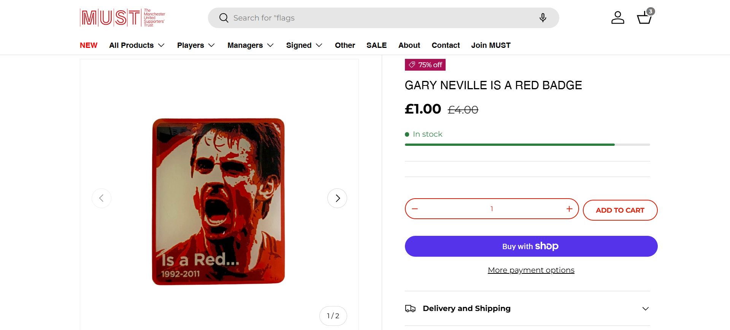Increase quantity with plus button

coord(569,209)
